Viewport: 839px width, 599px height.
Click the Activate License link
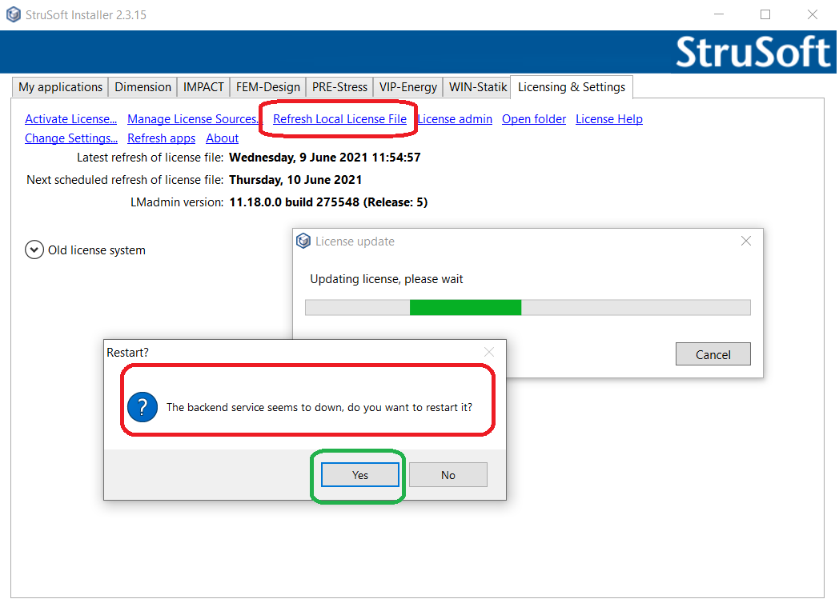[70, 119]
